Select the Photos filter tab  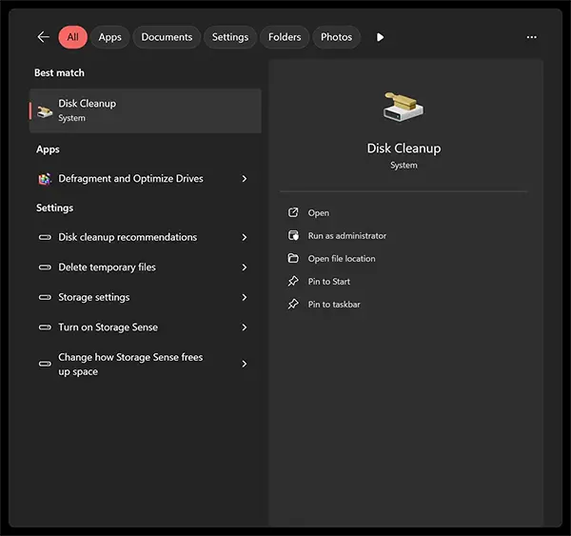point(336,37)
